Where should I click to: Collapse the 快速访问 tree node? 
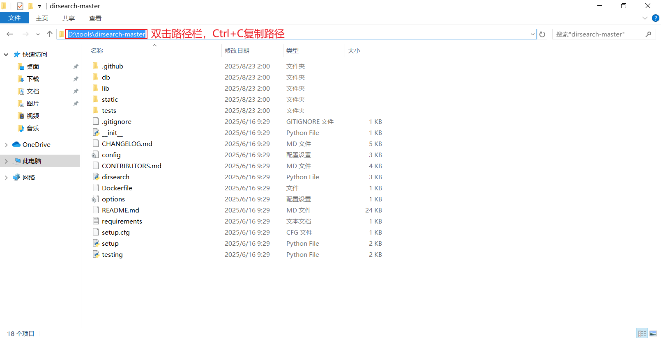click(x=6, y=55)
